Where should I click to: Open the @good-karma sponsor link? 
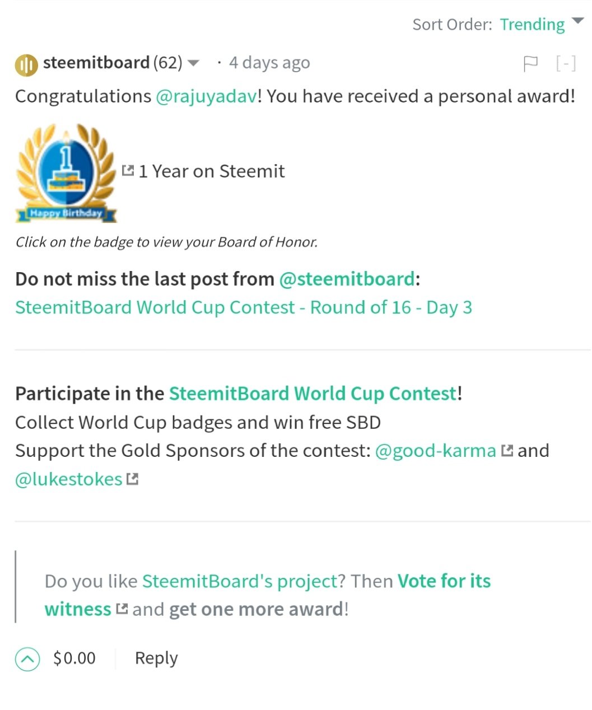[436, 451]
